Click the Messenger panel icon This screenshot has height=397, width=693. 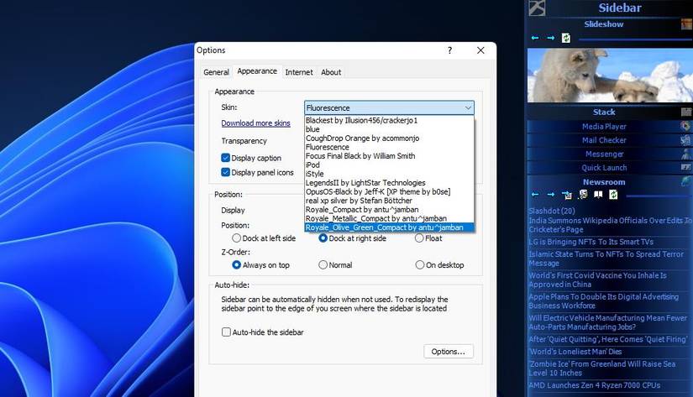[685, 154]
